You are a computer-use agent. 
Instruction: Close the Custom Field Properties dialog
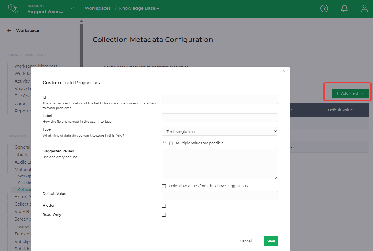click(284, 71)
